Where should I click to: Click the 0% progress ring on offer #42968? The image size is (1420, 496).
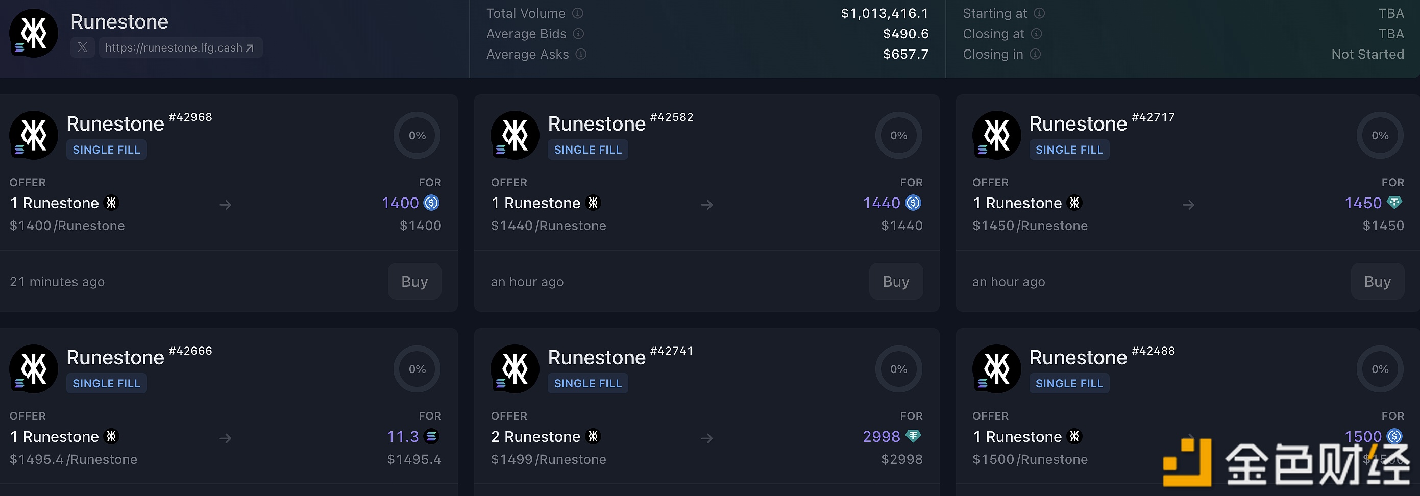tap(417, 136)
